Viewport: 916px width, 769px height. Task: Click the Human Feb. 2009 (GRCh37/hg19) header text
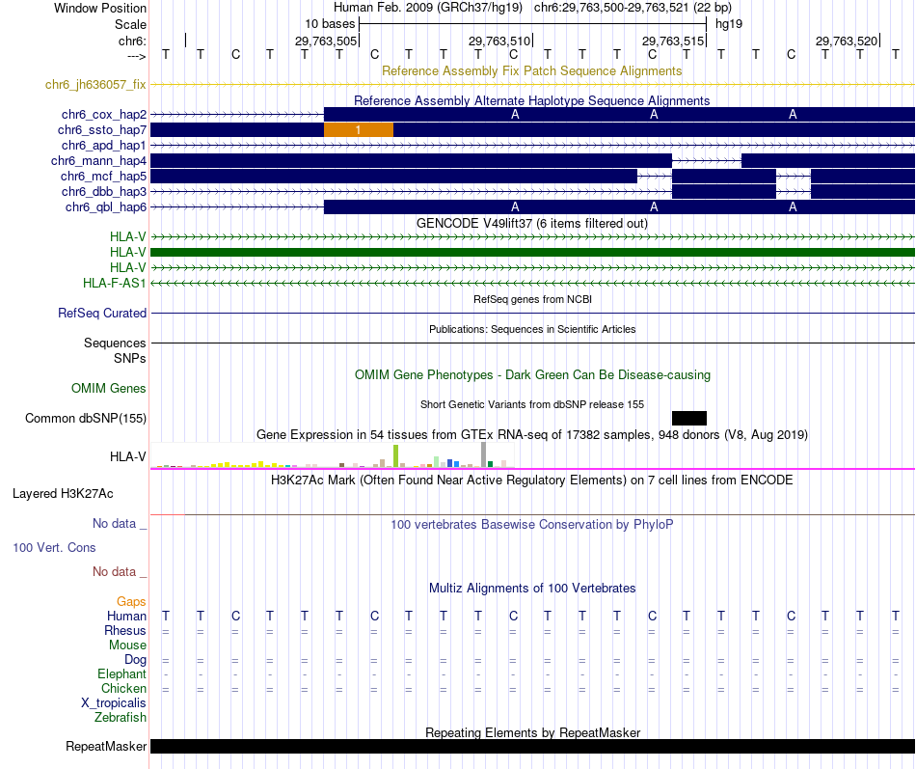428,8
